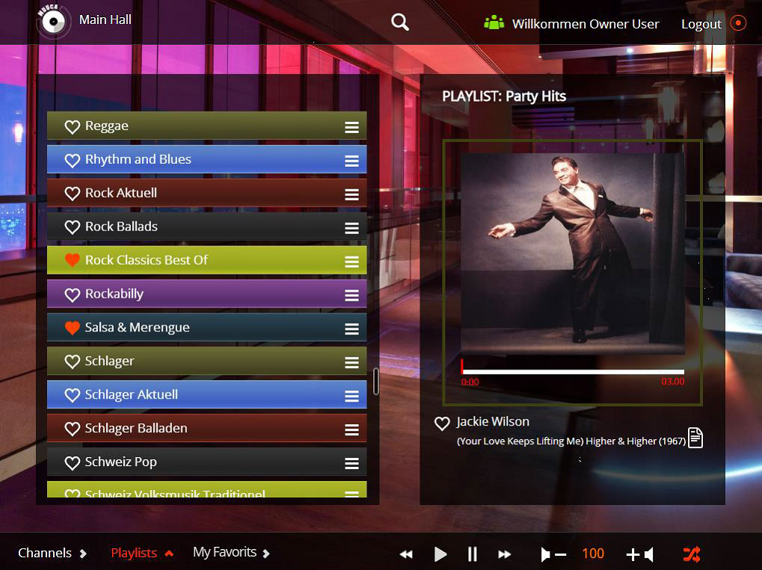Select the Schlager Aktuell playlist
This screenshot has width=762, height=570.
[207, 394]
